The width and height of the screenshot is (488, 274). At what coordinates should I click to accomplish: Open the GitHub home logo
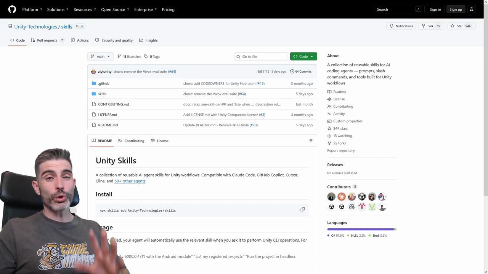point(12,9)
